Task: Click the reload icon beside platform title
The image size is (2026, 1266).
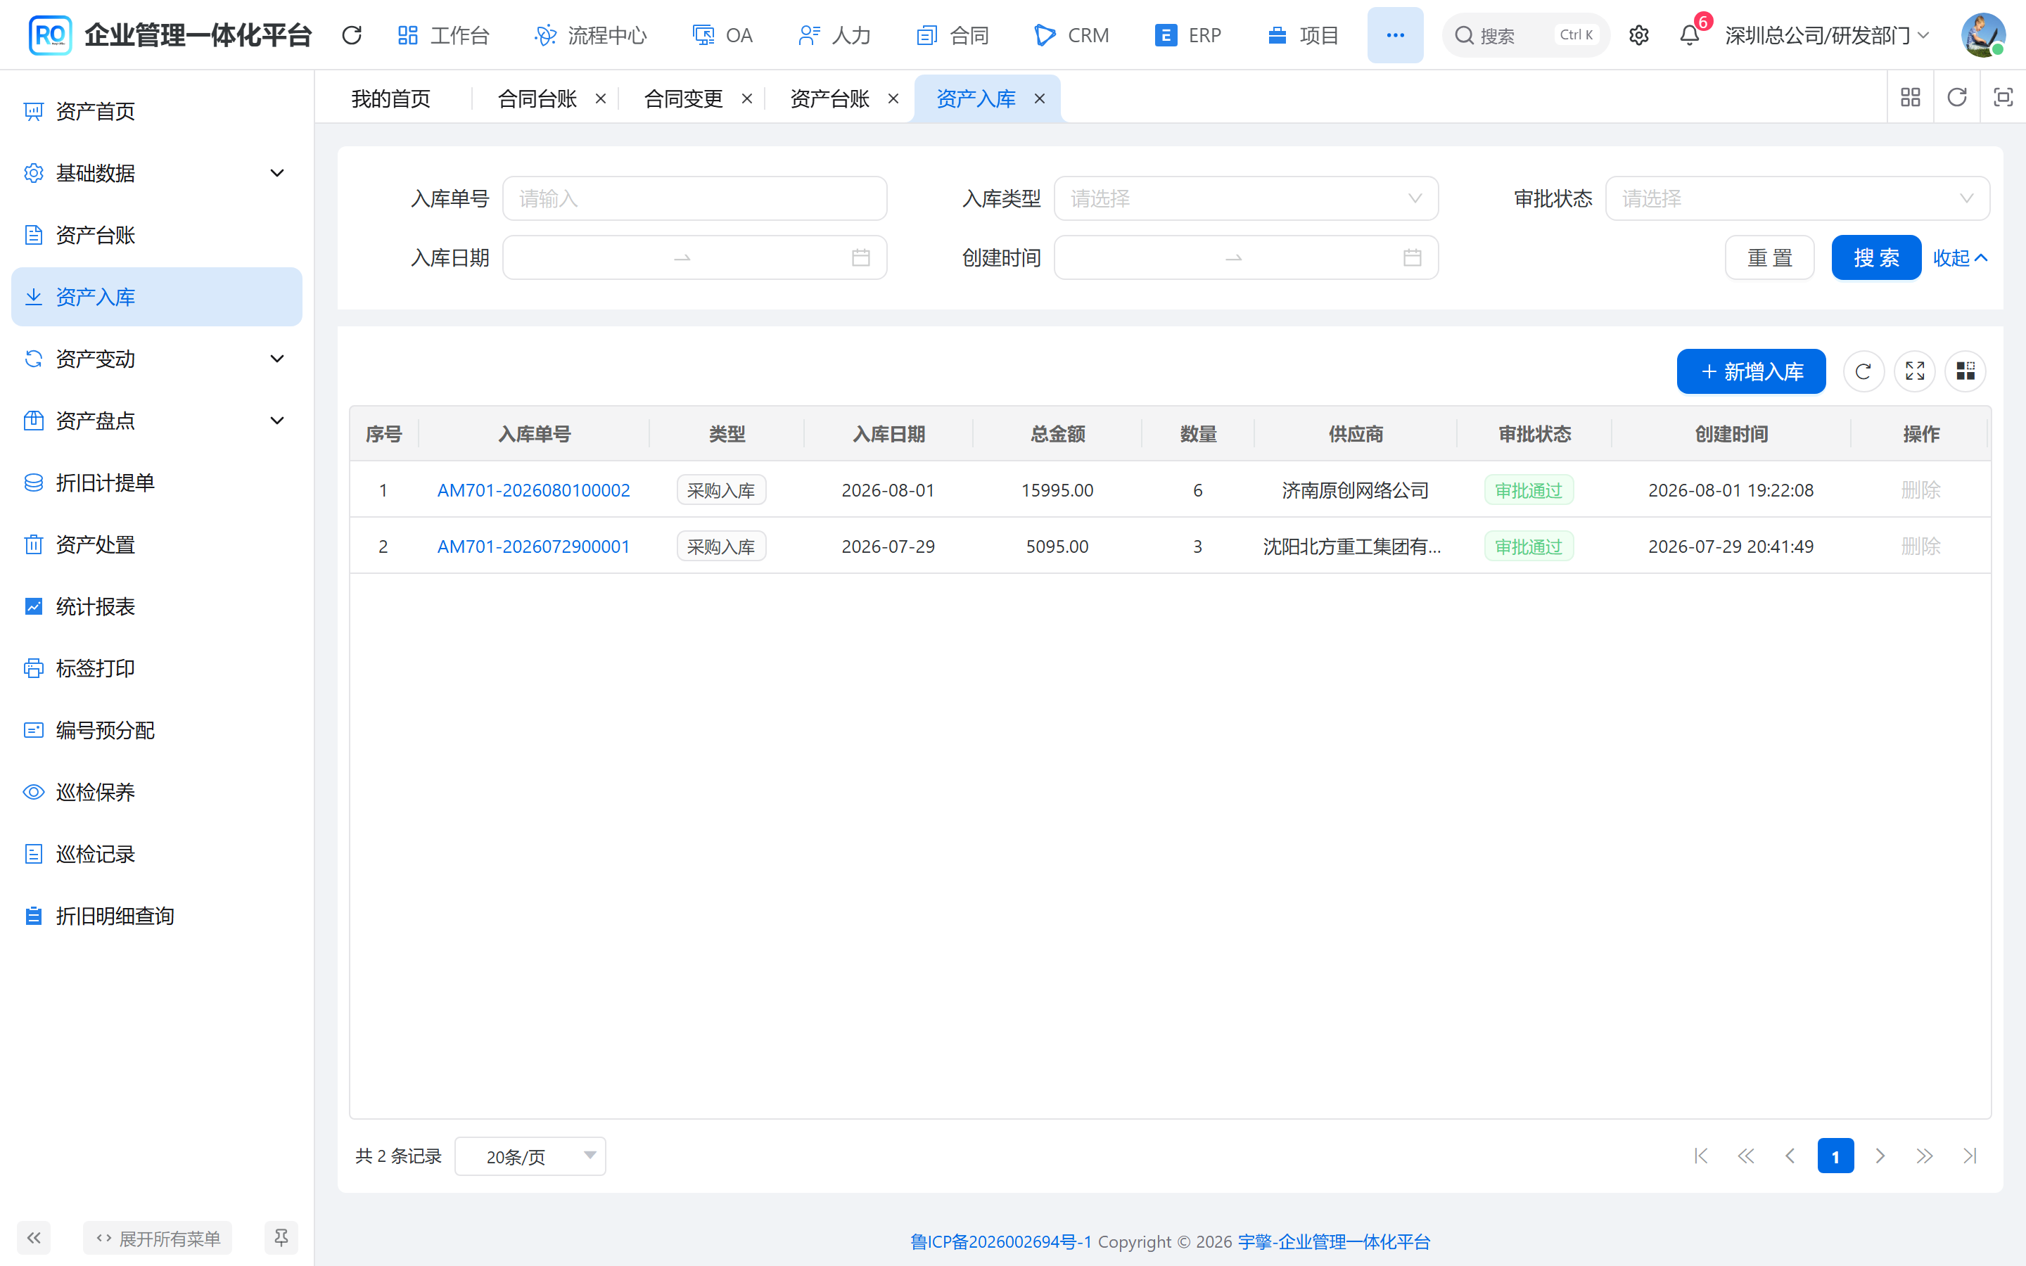Action: click(x=352, y=35)
